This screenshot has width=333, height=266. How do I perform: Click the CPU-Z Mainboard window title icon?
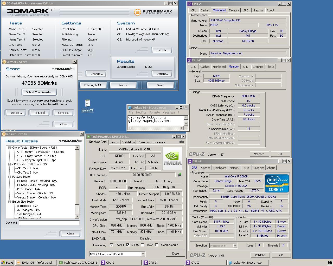[190, 4]
